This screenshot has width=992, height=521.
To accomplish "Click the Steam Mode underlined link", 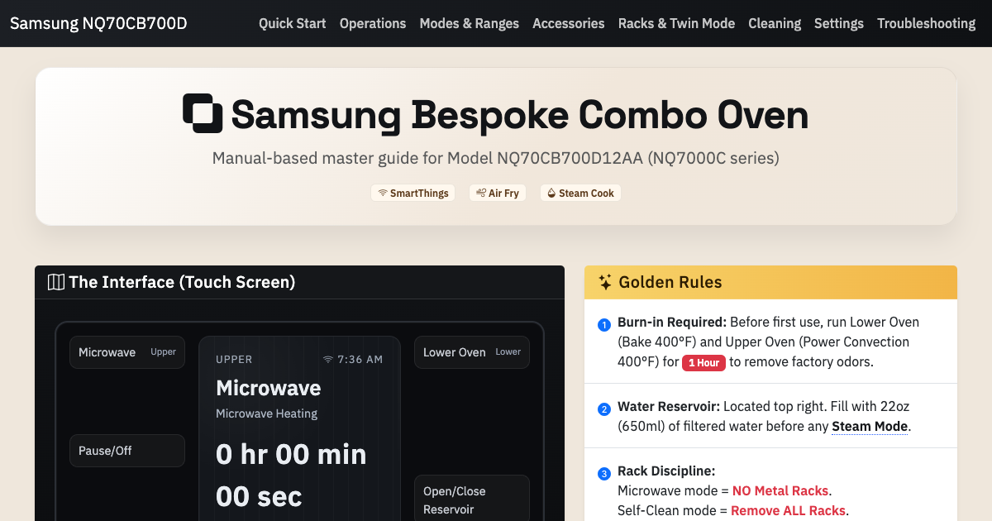I will coord(870,426).
